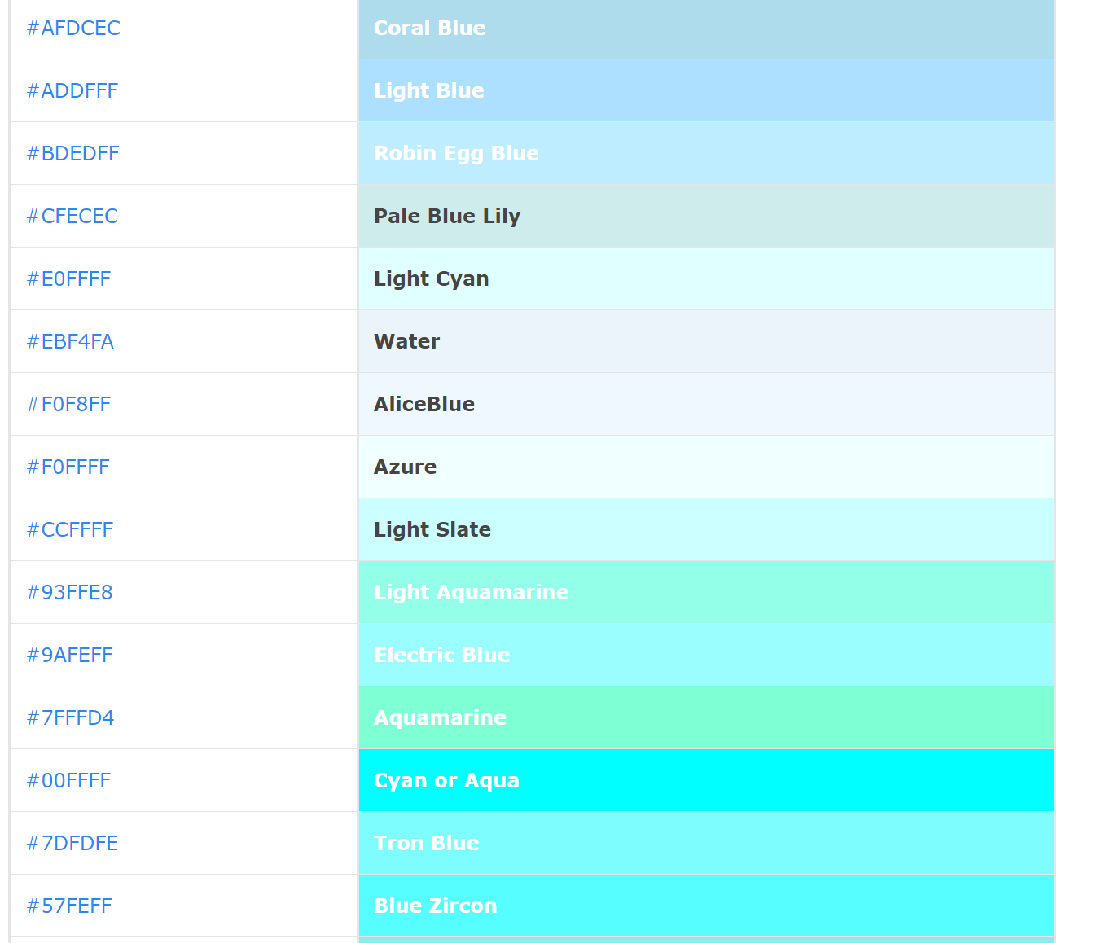Click the #CFECEC hex link
The image size is (1093, 943).
point(72,217)
